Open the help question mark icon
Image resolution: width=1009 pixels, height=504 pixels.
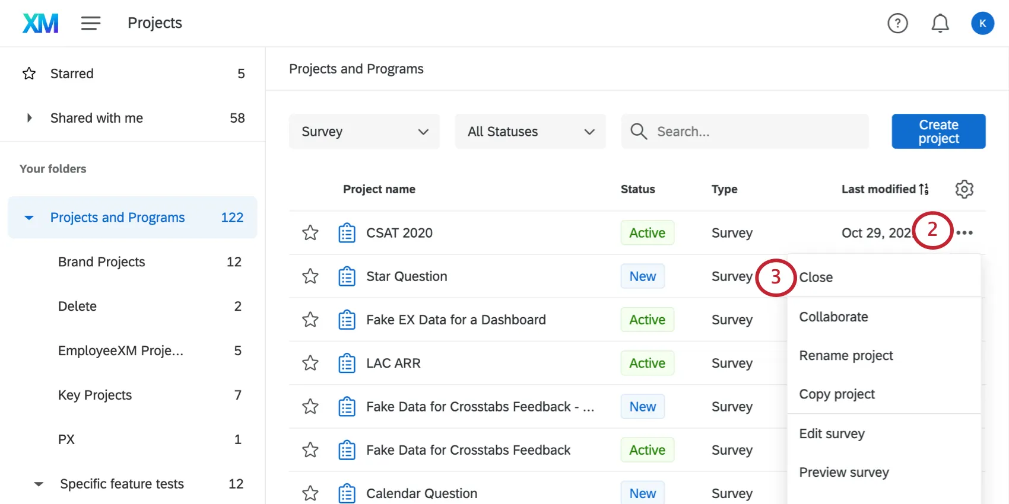point(897,23)
